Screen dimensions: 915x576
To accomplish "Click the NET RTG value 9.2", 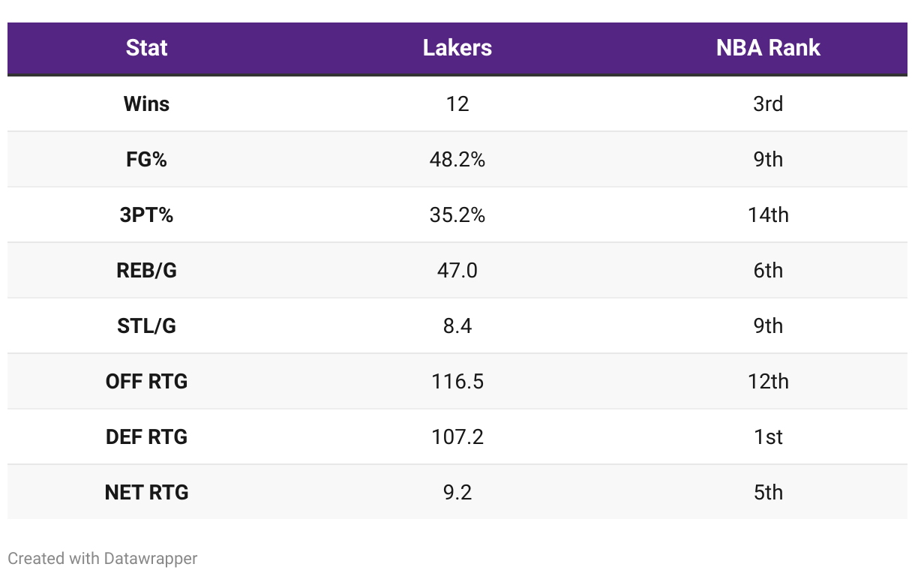I will [457, 492].
